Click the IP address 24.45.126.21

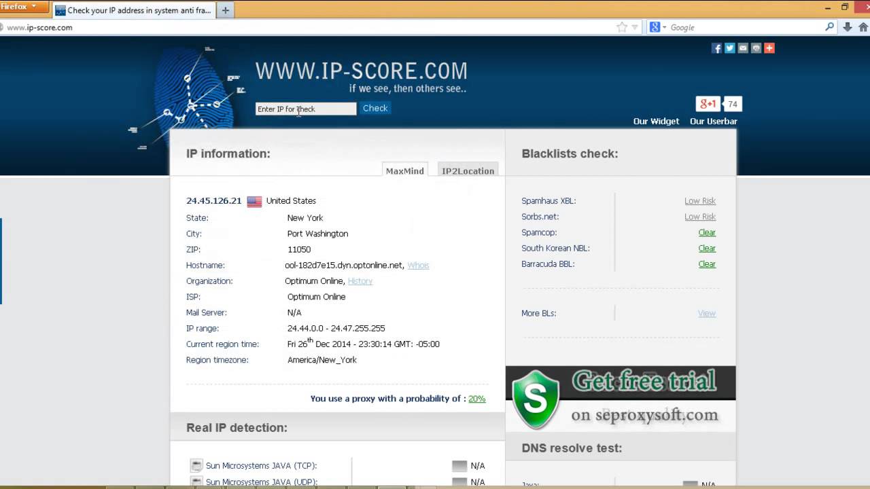(x=213, y=201)
